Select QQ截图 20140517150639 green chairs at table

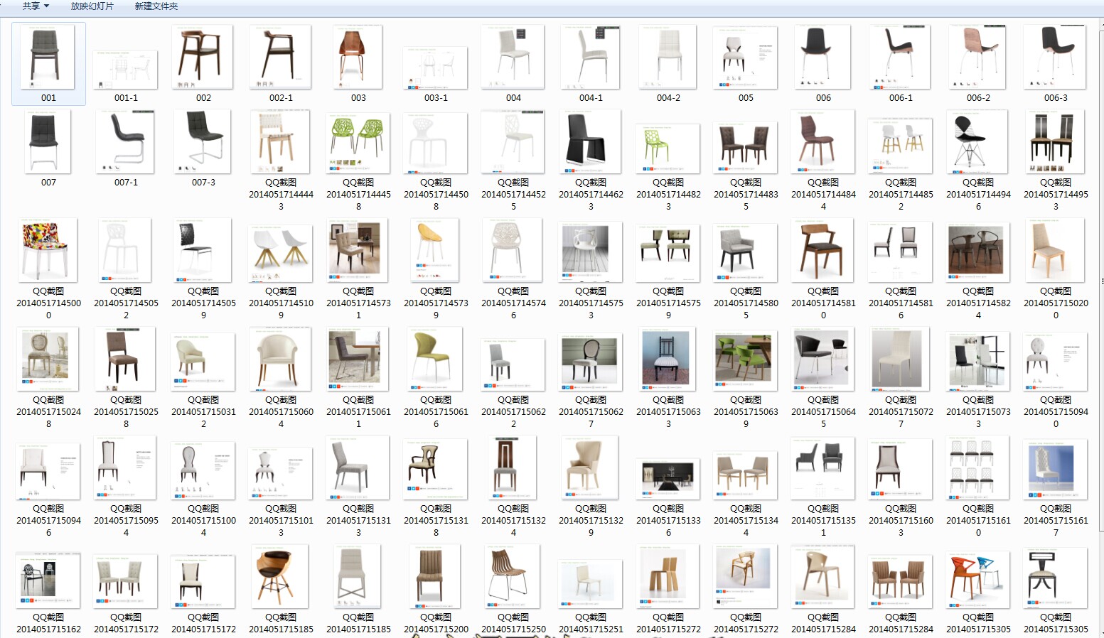pyautogui.click(x=746, y=360)
